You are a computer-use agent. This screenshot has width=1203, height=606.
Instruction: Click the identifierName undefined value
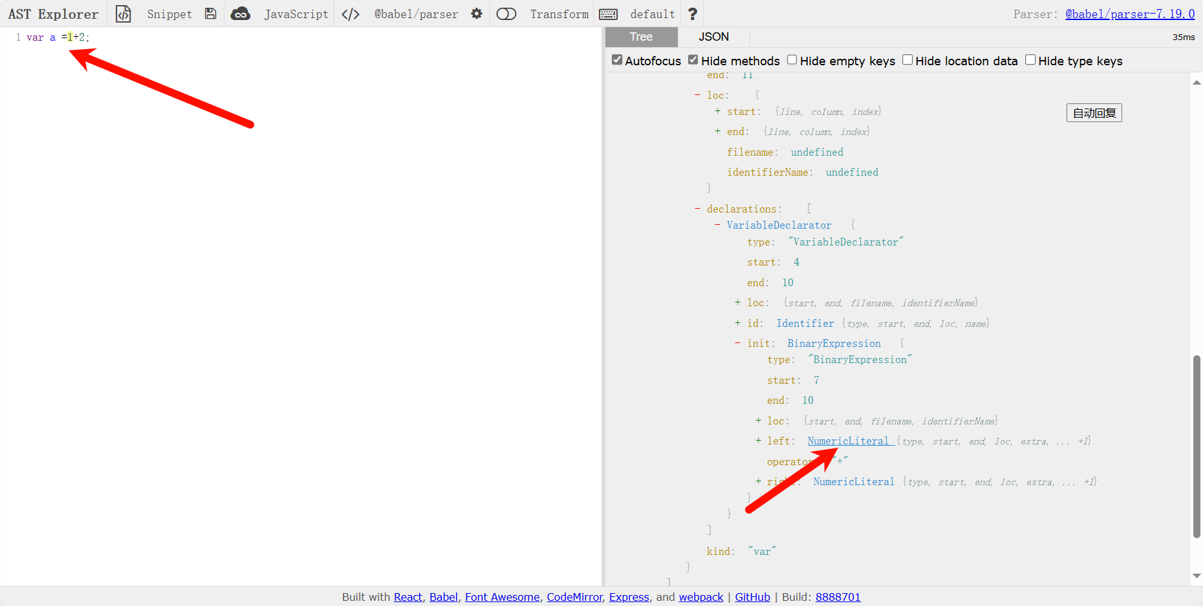852,172
